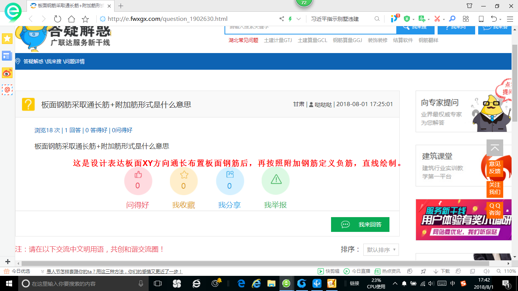Open the green shield payment protection icon
The width and height of the screenshot is (518, 291).
407,19
